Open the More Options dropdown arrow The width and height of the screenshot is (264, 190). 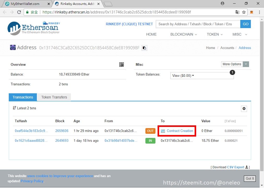coord(246,64)
